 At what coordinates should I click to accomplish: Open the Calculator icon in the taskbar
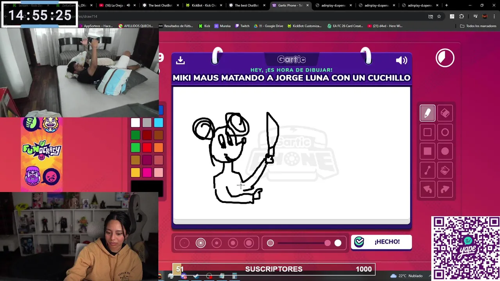tap(234, 276)
